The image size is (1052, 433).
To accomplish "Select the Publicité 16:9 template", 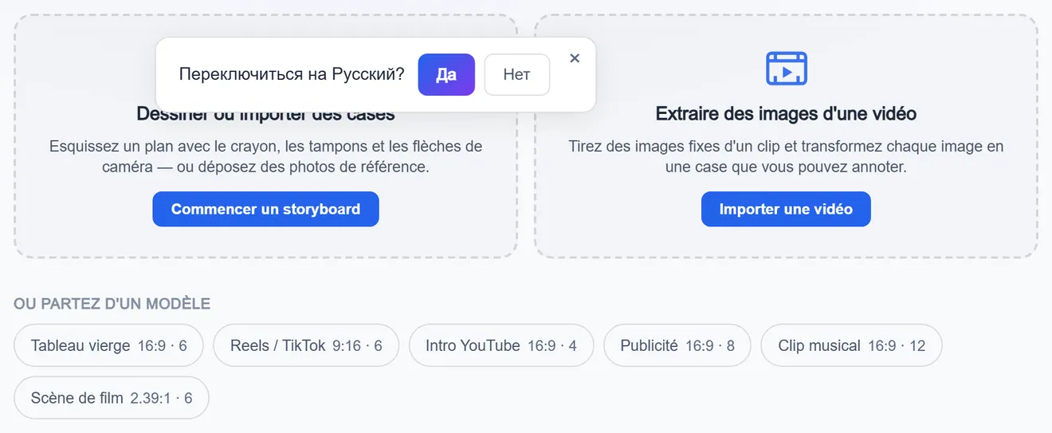I will pos(677,345).
